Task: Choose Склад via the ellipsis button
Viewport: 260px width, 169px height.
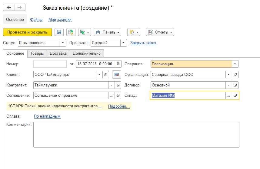Action: [x=229, y=96]
